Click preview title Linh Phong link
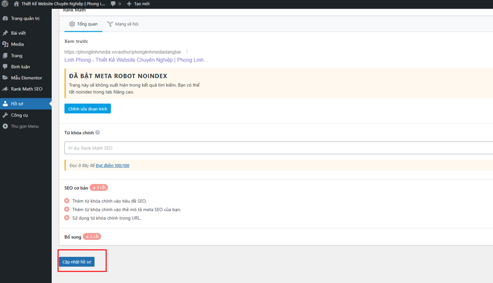Image resolution: width=493 pixels, height=283 pixels. [136, 60]
